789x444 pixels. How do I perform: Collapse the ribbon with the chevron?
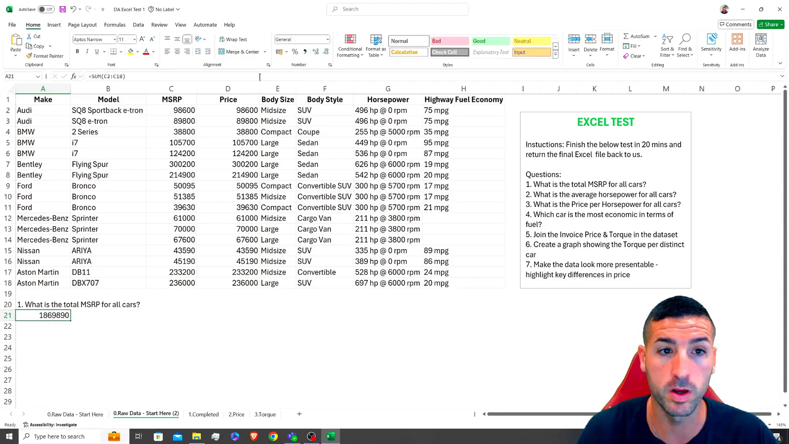tap(780, 63)
